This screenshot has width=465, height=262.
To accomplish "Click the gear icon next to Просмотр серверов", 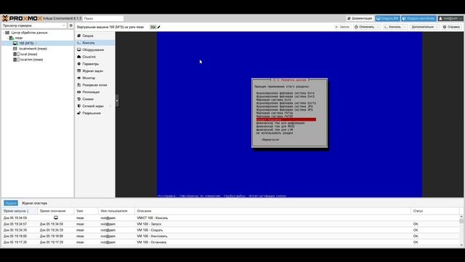I will click(x=71, y=25).
